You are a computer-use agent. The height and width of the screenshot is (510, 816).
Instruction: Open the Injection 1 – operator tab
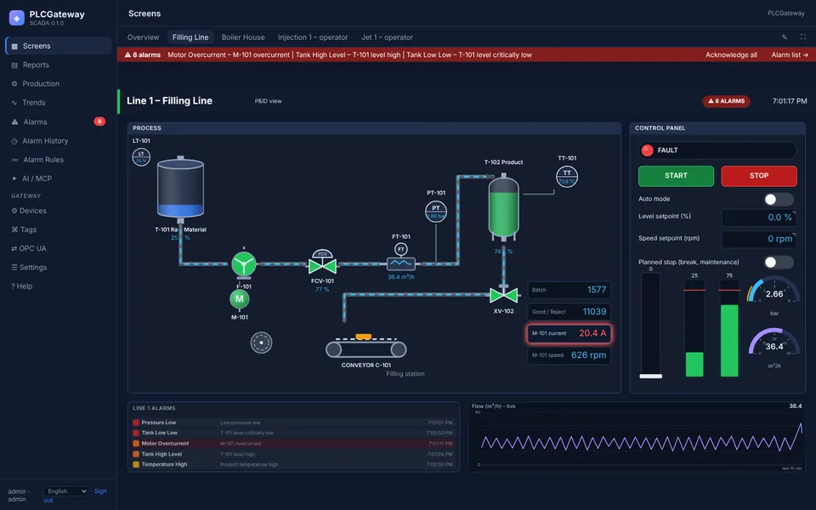tap(313, 37)
